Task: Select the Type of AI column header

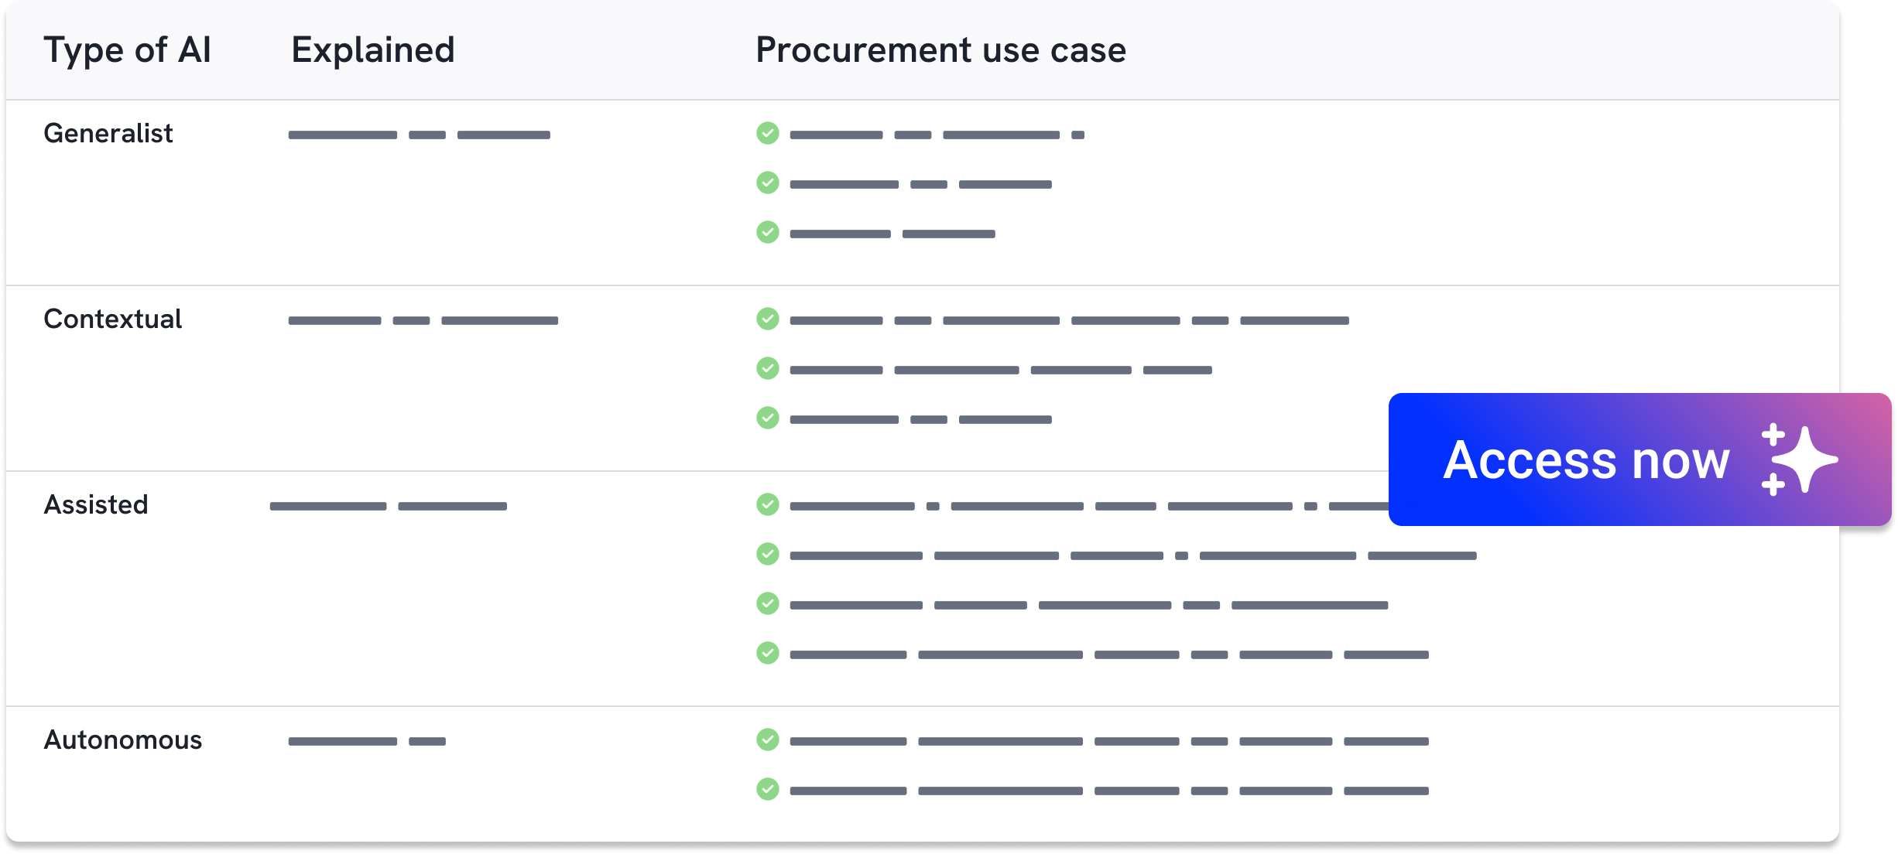Action: (x=128, y=50)
